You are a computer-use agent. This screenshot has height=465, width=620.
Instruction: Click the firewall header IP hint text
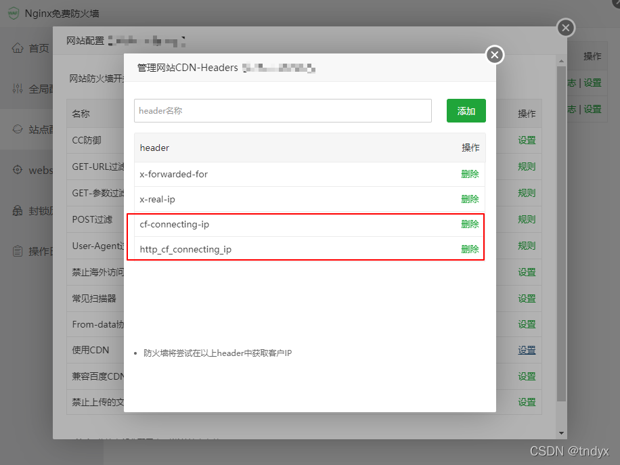coord(217,353)
